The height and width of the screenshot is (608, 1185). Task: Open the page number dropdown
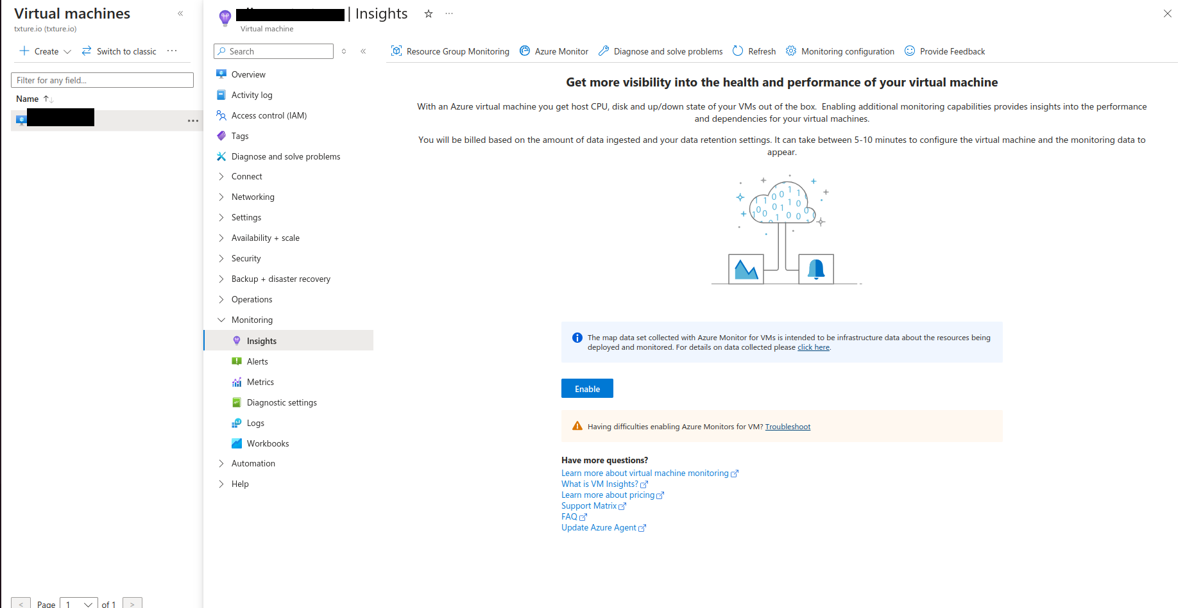tap(79, 604)
